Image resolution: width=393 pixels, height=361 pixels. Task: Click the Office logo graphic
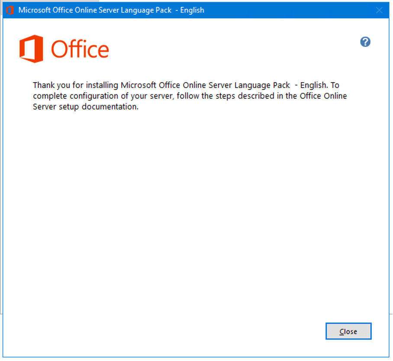[x=64, y=48]
